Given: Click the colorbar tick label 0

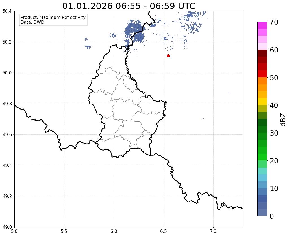Looking at the screenshot, I should coord(272,216).
